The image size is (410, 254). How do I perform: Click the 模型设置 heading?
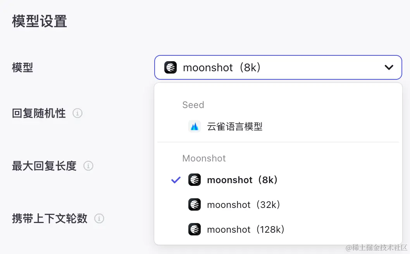pyautogui.click(x=40, y=21)
